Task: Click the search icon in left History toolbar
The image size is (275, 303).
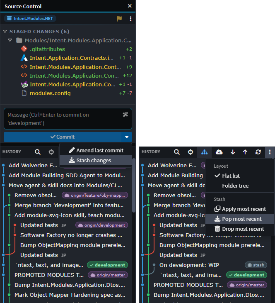Action: click(x=38, y=152)
